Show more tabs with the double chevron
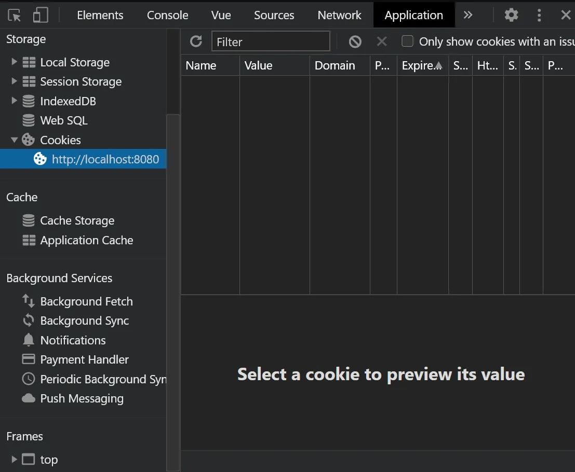 tap(468, 15)
